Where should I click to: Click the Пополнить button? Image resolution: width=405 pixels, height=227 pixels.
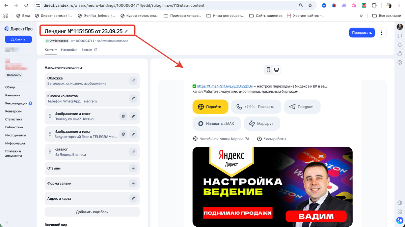point(14,75)
